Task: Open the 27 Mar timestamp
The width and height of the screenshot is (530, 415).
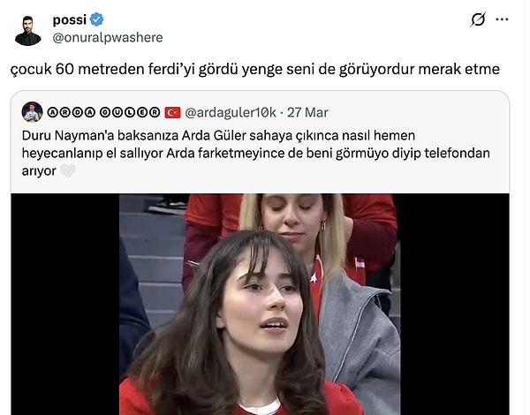Action: [x=307, y=112]
